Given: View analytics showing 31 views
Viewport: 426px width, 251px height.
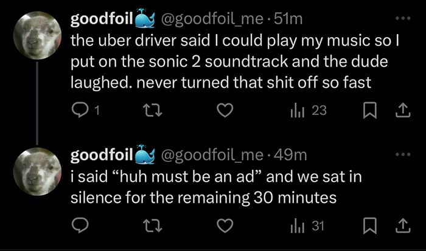Looking at the screenshot, I should tap(309, 226).
